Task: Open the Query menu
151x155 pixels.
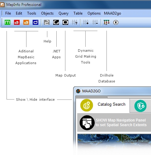Action: point(64,13)
